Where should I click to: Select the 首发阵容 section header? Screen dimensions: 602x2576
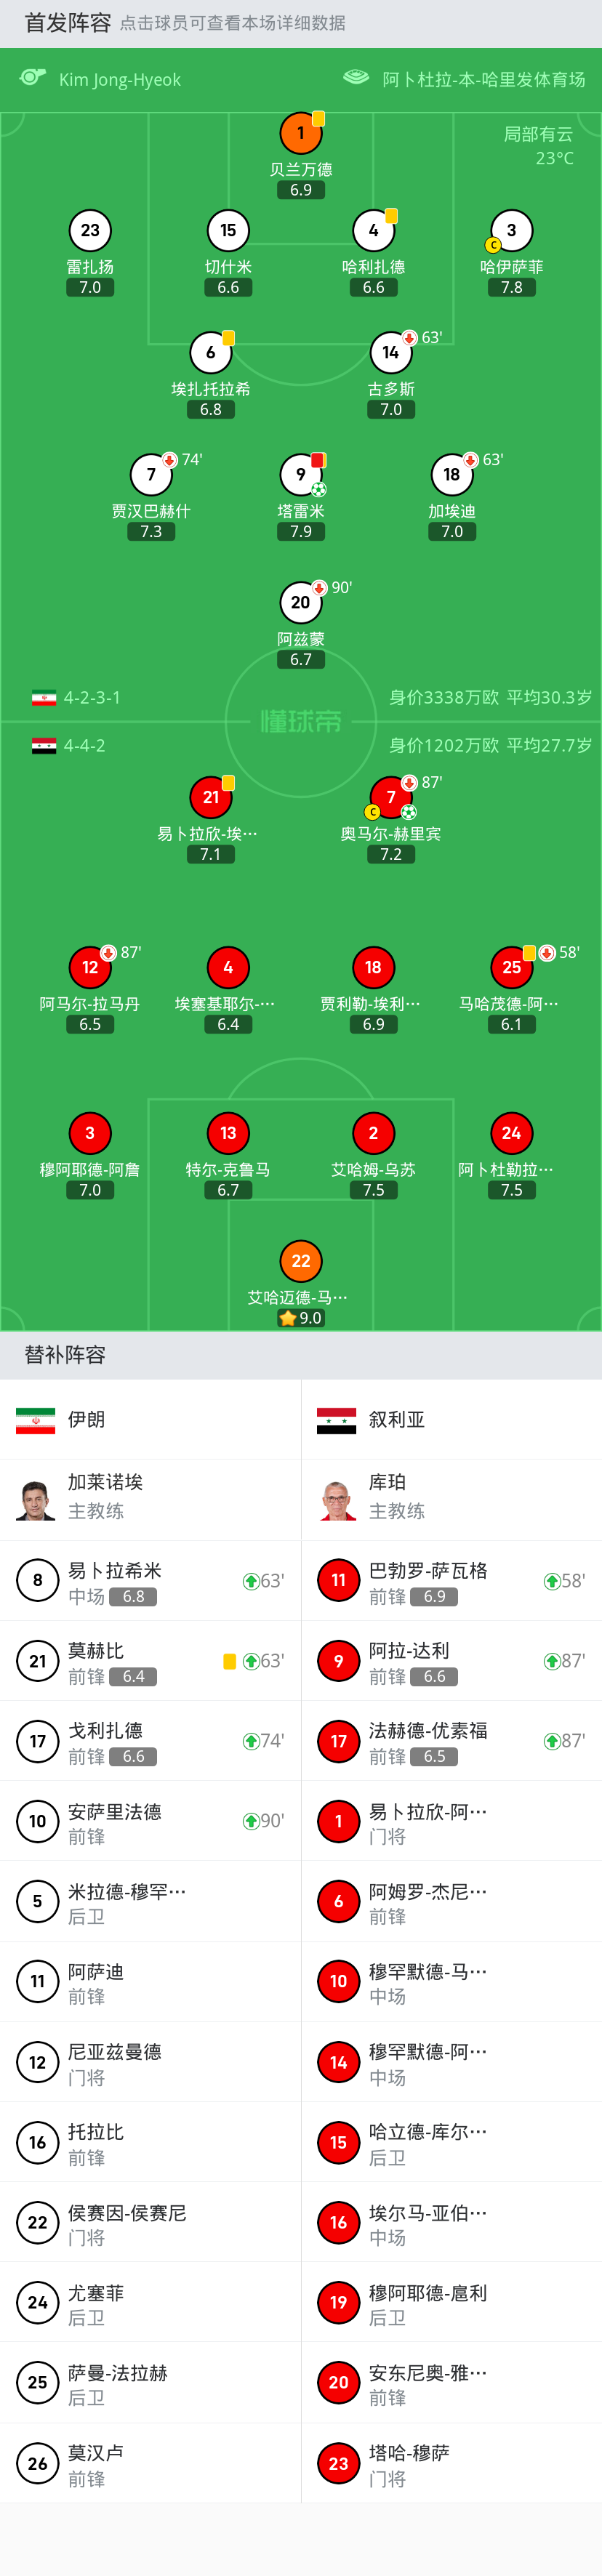68,23
